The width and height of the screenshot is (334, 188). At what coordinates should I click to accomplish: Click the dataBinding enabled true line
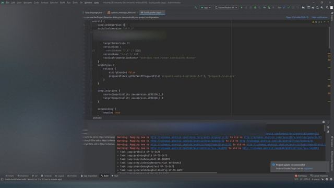(x=111, y=113)
